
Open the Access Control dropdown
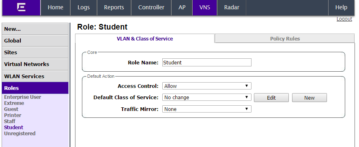[x=207, y=86]
